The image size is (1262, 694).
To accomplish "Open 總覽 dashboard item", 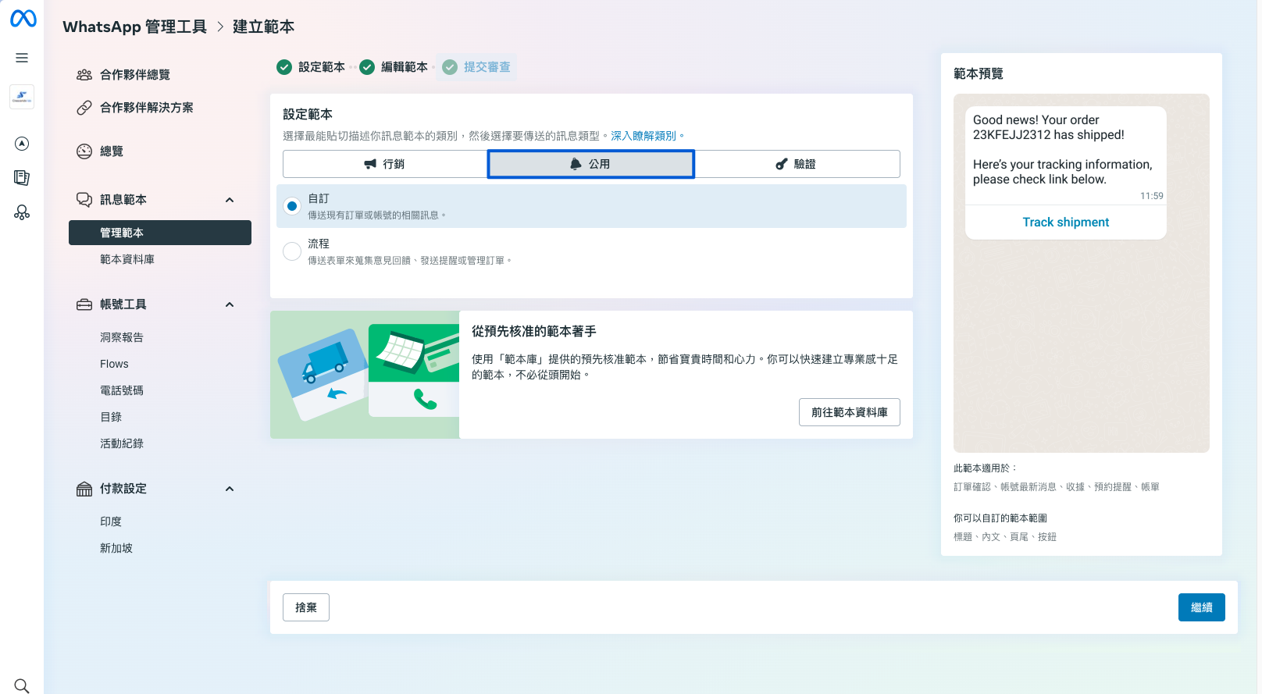I will 111,151.
